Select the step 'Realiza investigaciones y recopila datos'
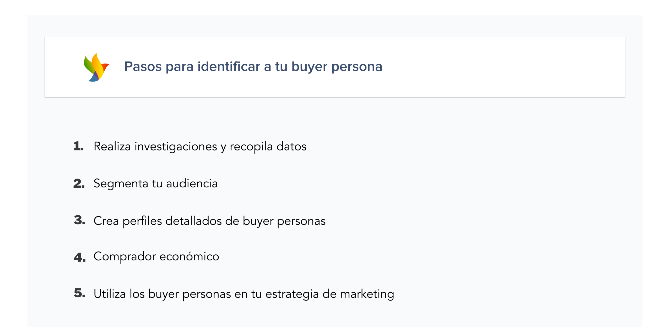The width and height of the screenshot is (671, 335). [x=200, y=146]
